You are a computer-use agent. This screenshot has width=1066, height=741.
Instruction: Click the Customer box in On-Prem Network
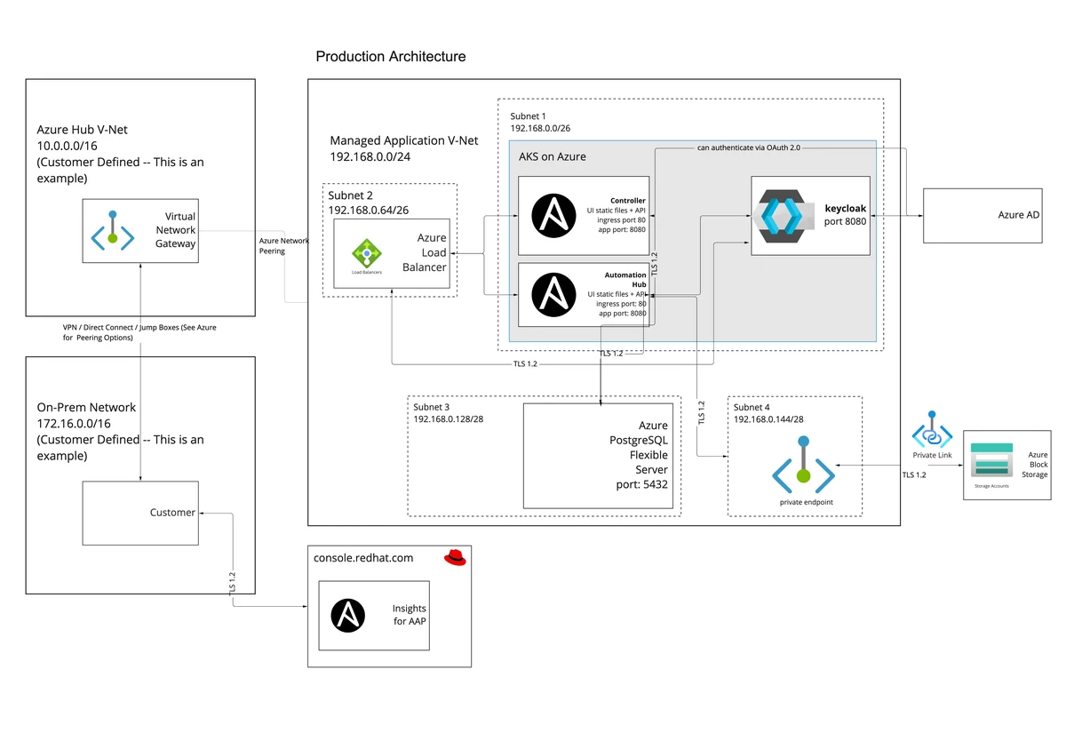pos(140,513)
